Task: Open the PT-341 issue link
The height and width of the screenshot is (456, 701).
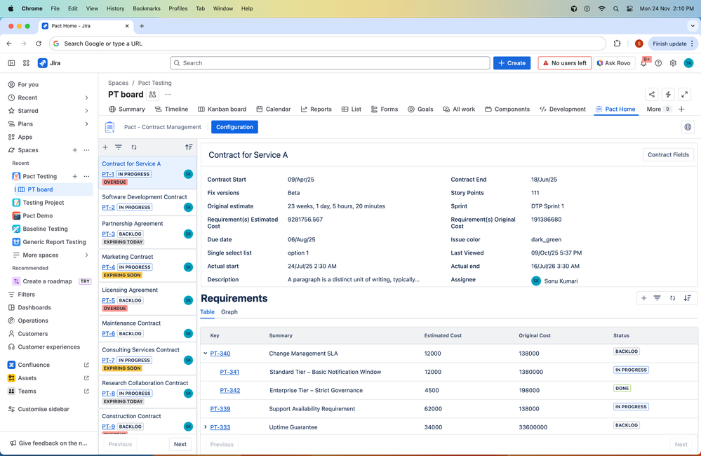Action: [229, 372]
